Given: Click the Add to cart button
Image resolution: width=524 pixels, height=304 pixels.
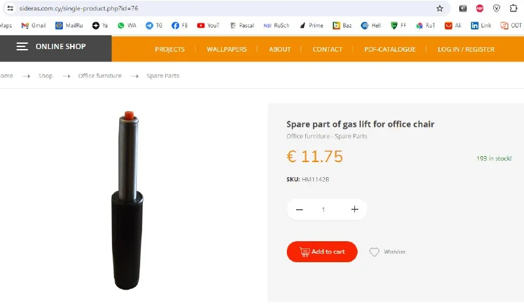Looking at the screenshot, I should tap(322, 252).
